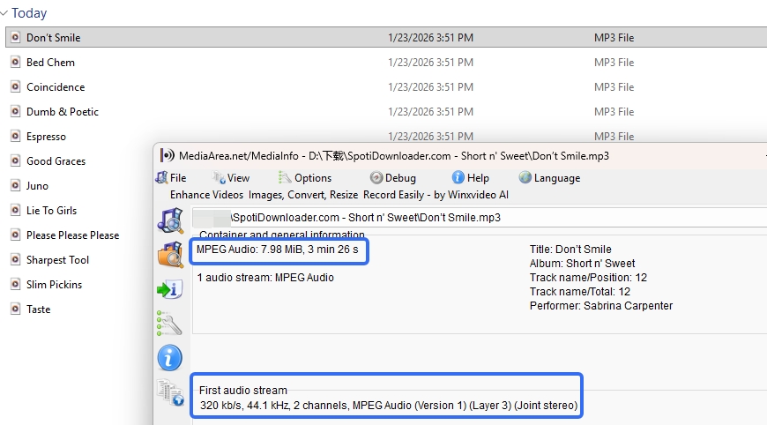Image resolution: width=767 pixels, height=425 pixels.
Task: Open the MediaInfo Options menu
Action: (305, 178)
